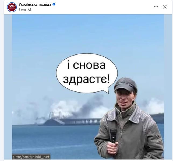The height and width of the screenshot is (161, 173).
Task: Click the man's grey flat cap
Action: click(x=126, y=84)
